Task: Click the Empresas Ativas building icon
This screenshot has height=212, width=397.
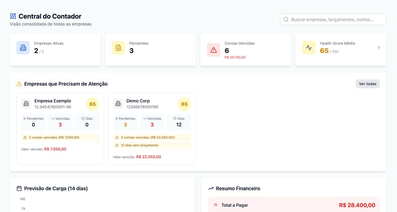Action: (x=23, y=48)
